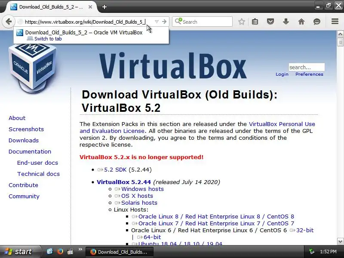Click the VirtualBox site search field
The width and height of the screenshot is (344, 258).
(307, 67)
